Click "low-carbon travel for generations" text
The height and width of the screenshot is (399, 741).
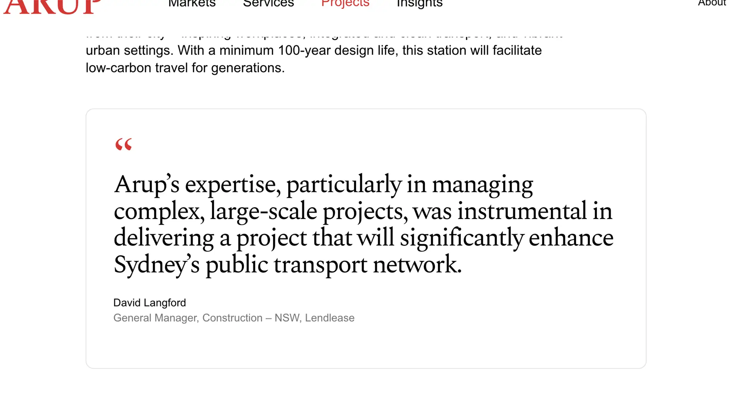click(x=185, y=68)
